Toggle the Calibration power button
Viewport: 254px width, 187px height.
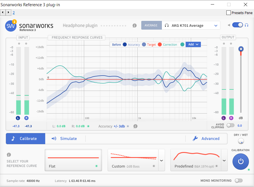(x=240, y=161)
